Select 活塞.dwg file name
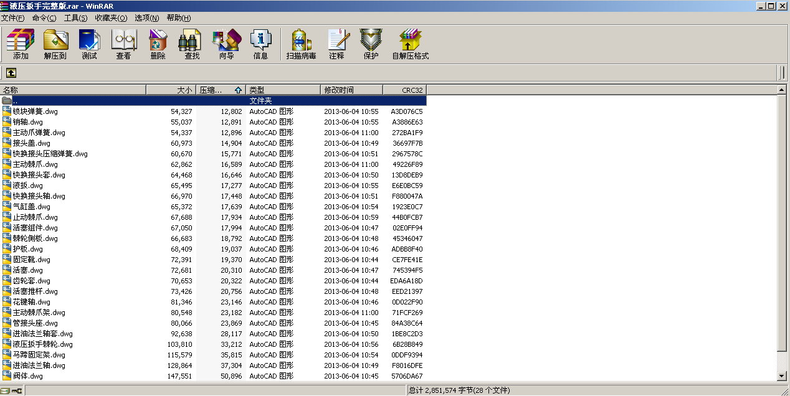This screenshot has height=396, width=790. coord(28,270)
